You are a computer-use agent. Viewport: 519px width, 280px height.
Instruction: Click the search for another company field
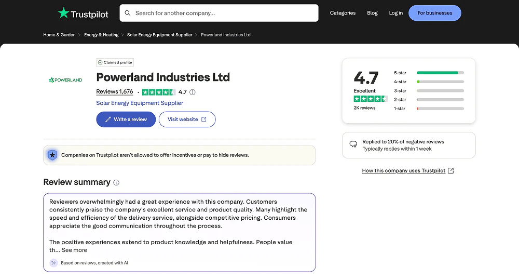coord(223,13)
